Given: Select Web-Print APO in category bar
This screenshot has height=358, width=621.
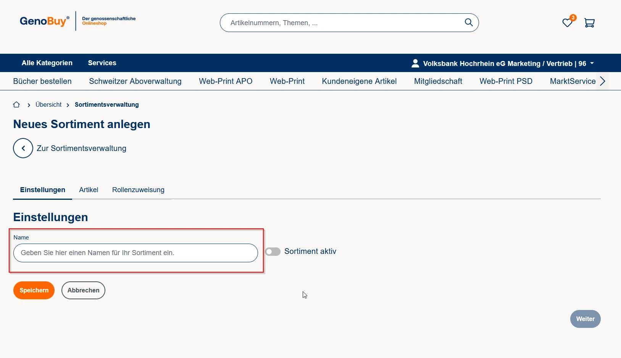Looking at the screenshot, I should click(226, 81).
